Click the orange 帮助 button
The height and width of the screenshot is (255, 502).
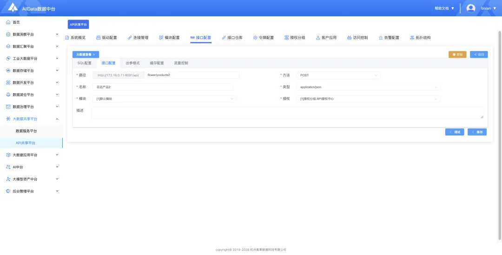[x=457, y=54]
